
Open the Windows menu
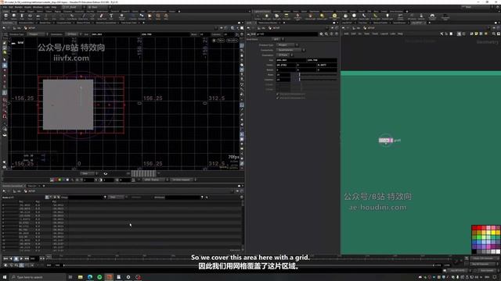(x=38, y=7)
